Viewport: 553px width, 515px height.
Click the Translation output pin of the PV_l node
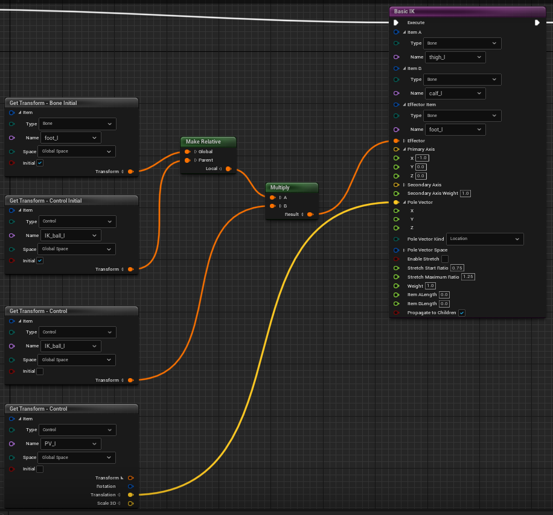130,494
